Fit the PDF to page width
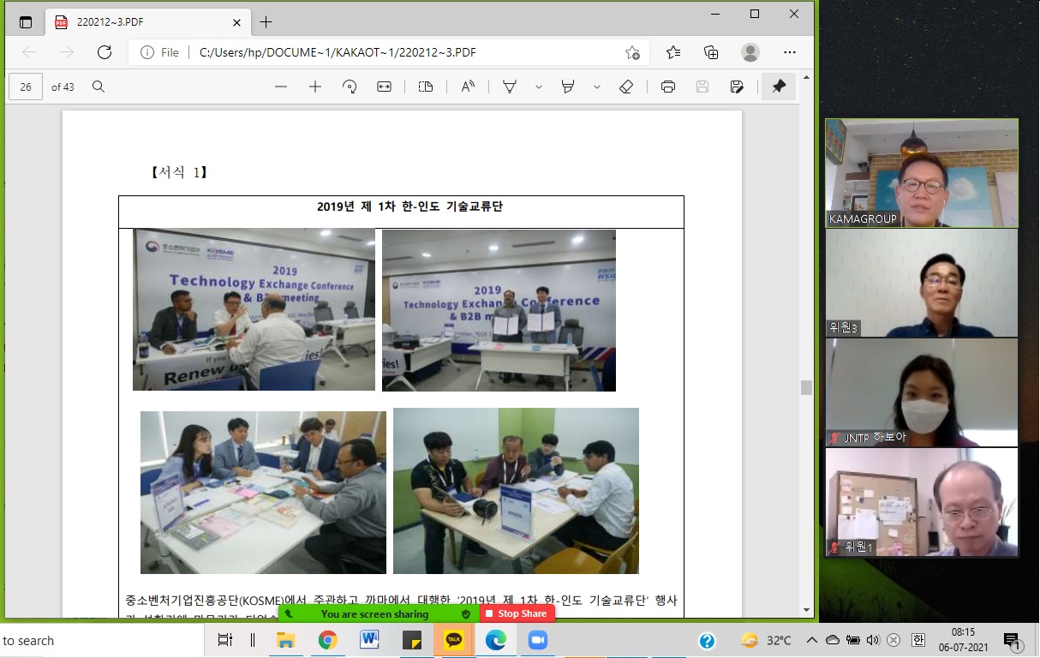This screenshot has width=1040, height=658. pos(384,87)
